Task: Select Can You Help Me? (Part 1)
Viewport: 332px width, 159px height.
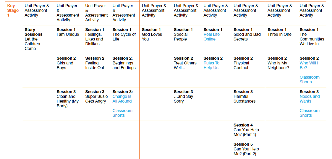Action: [x=246, y=130]
